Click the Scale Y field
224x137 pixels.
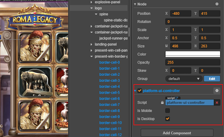pyautogui.click(x=209, y=30)
